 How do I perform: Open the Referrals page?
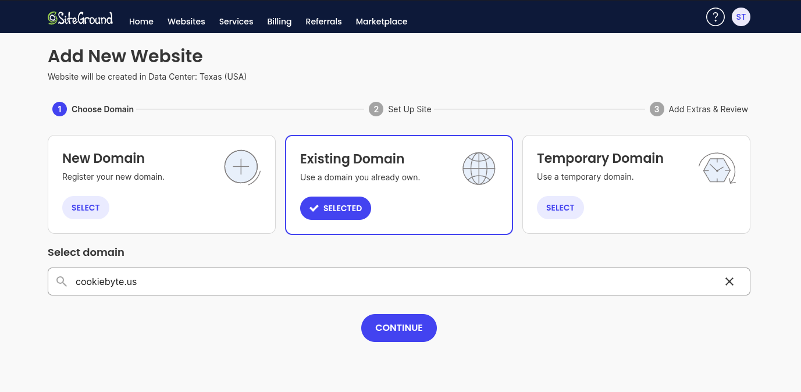[x=323, y=22]
